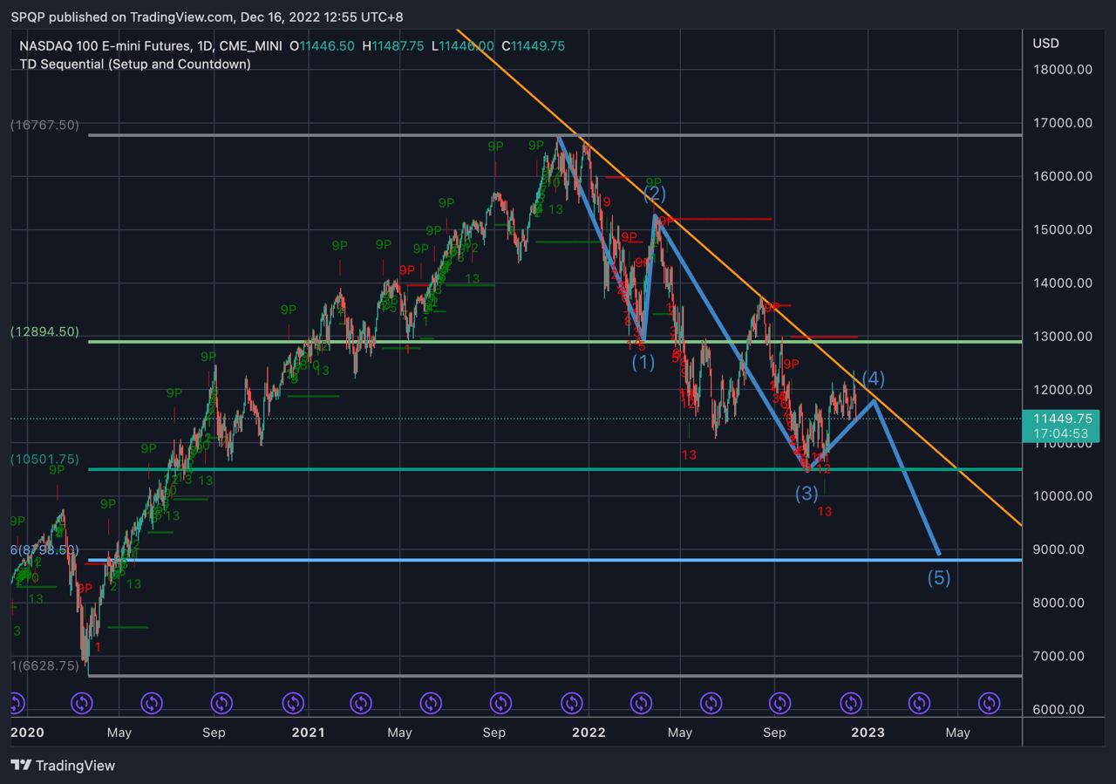
Task: Open the purple event icon above Sep 2020
Action: coord(221,703)
